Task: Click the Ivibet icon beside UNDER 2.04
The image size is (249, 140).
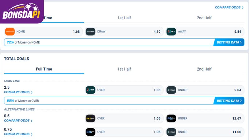Action: (171, 90)
